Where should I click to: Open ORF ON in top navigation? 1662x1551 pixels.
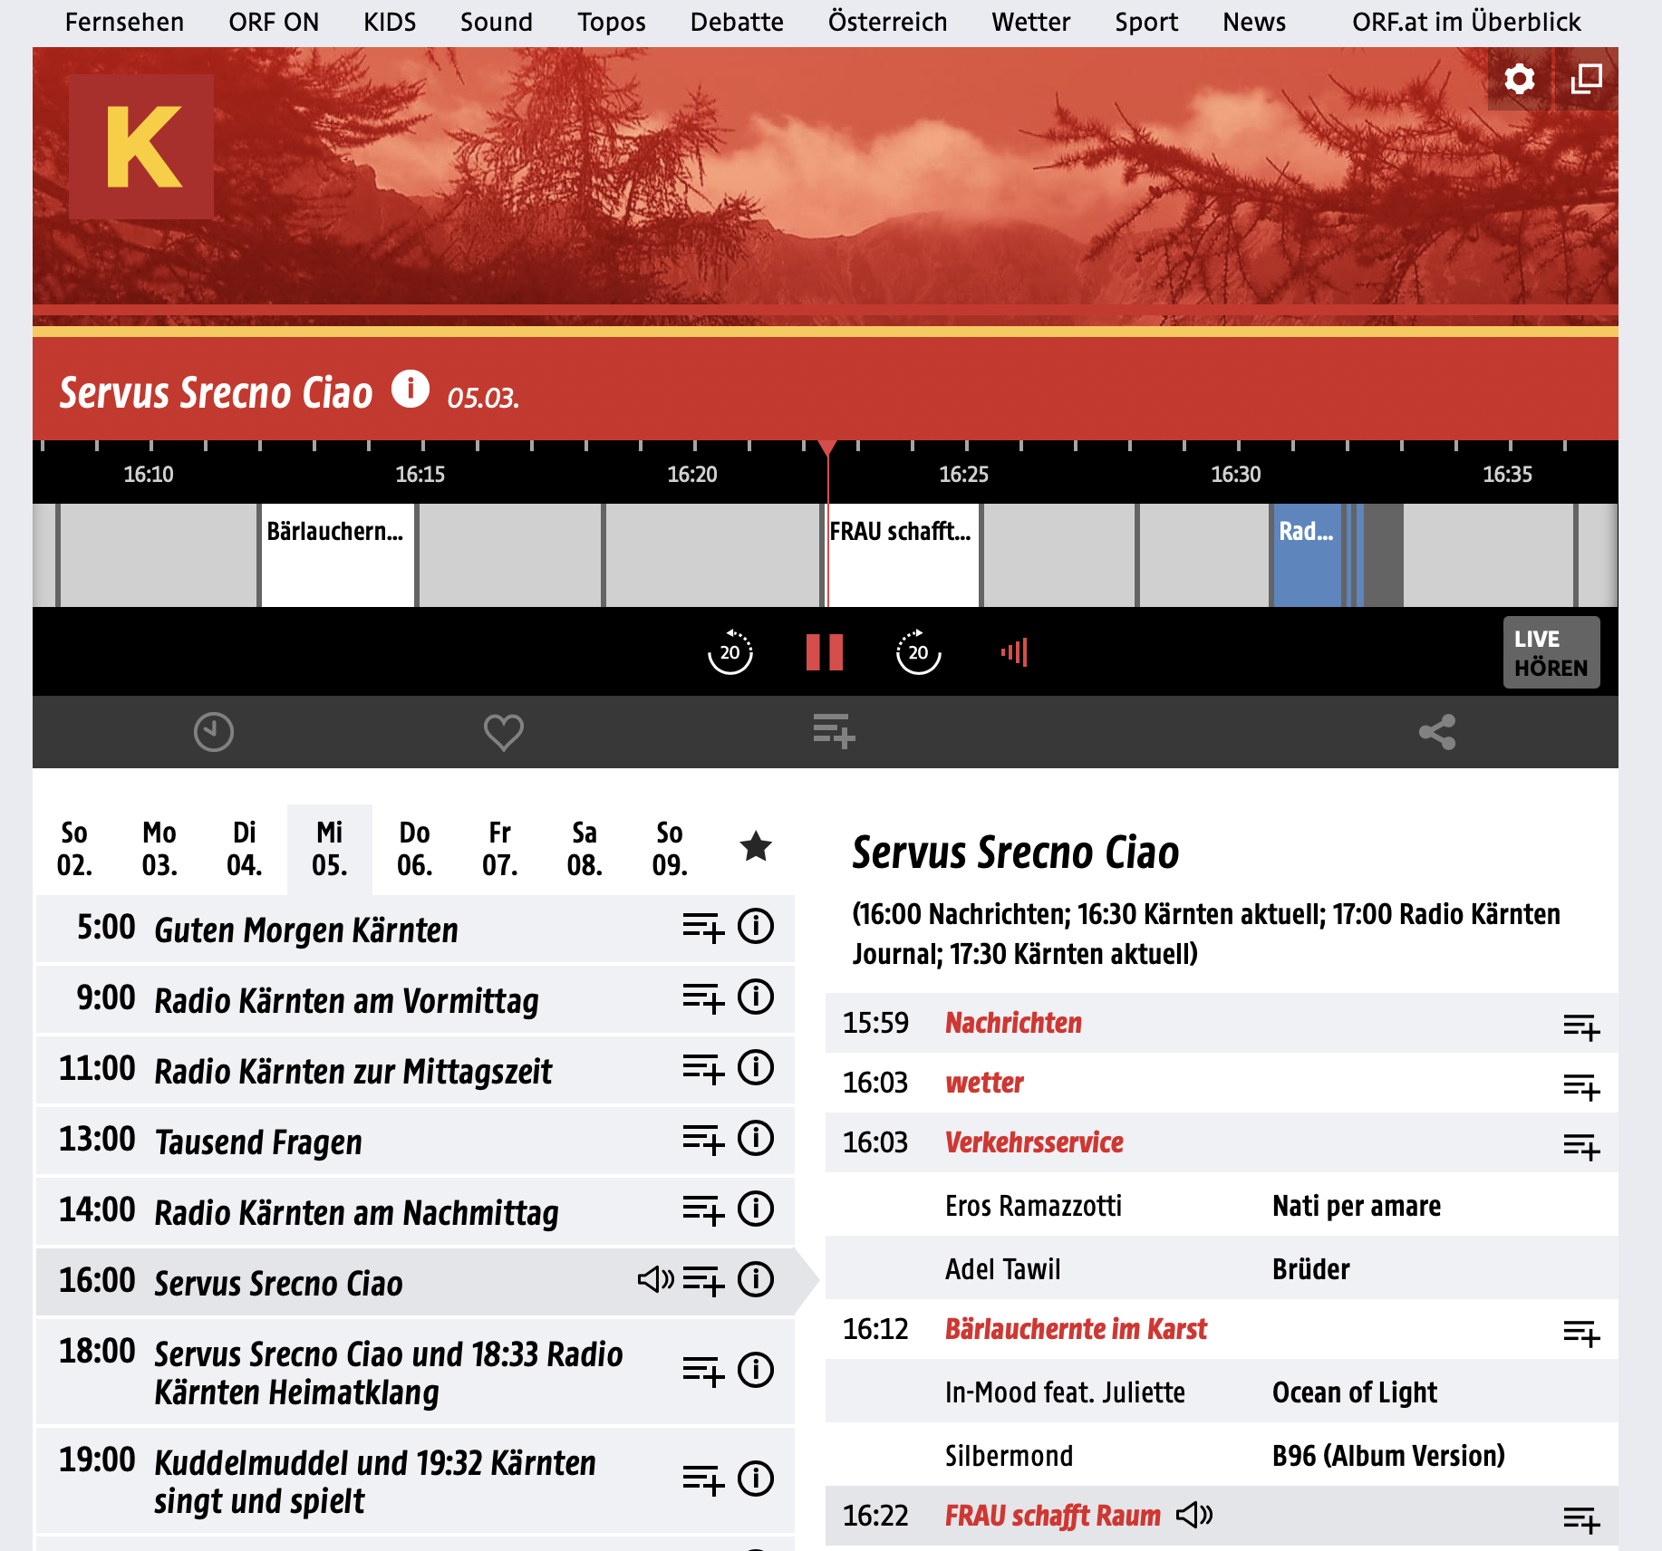[274, 22]
